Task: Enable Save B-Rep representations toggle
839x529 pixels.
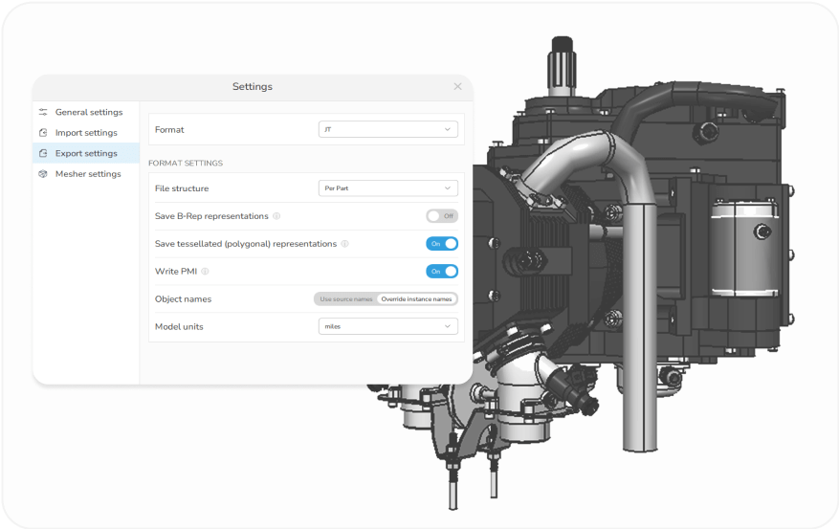Action: click(x=442, y=216)
